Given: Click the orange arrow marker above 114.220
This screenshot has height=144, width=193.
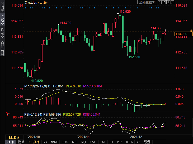Looking at the screenshot, I should point(191,31).
